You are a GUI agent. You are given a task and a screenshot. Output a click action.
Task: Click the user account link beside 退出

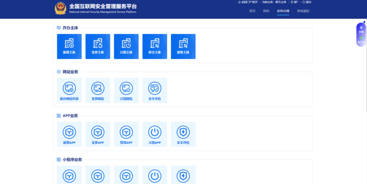[x=294, y=2]
